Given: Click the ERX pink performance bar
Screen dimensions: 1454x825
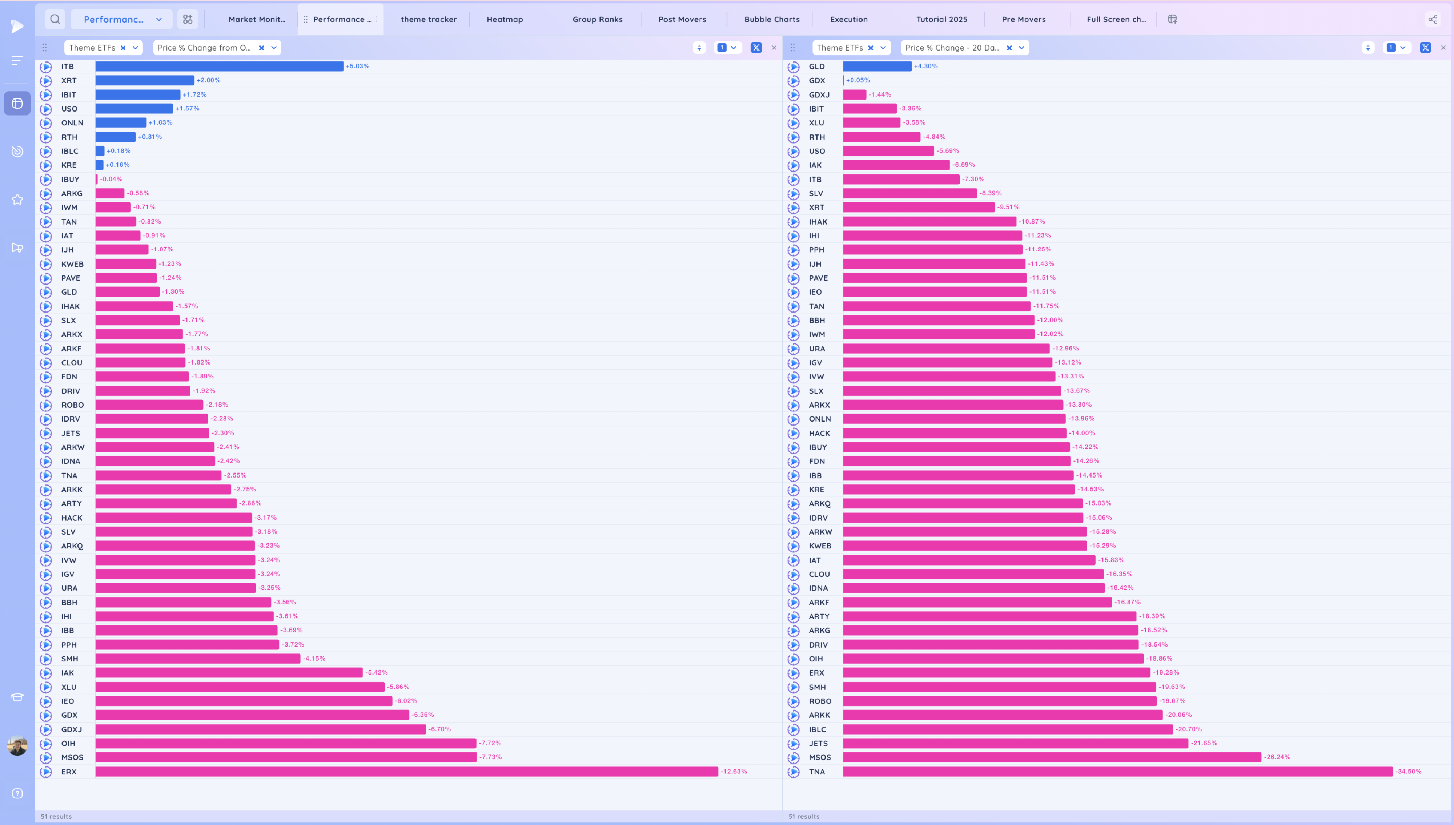Looking at the screenshot, I should click(407, 772).
